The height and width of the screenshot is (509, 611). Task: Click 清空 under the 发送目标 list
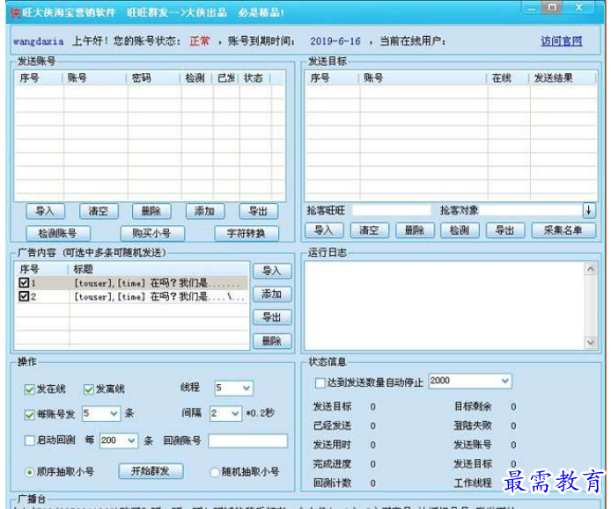click(370, 230)
